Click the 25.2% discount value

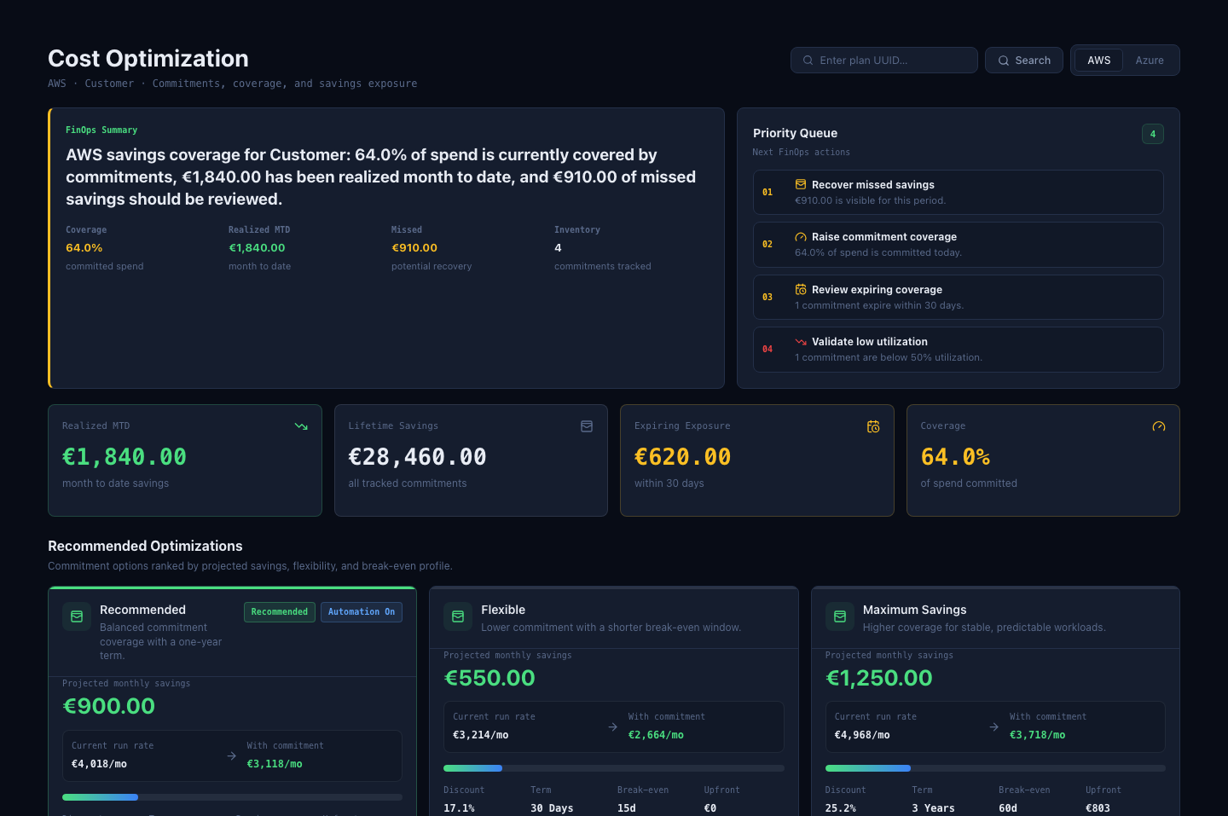click(841, 808)
